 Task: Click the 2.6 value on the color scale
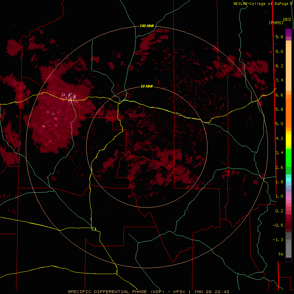[279, 167]
